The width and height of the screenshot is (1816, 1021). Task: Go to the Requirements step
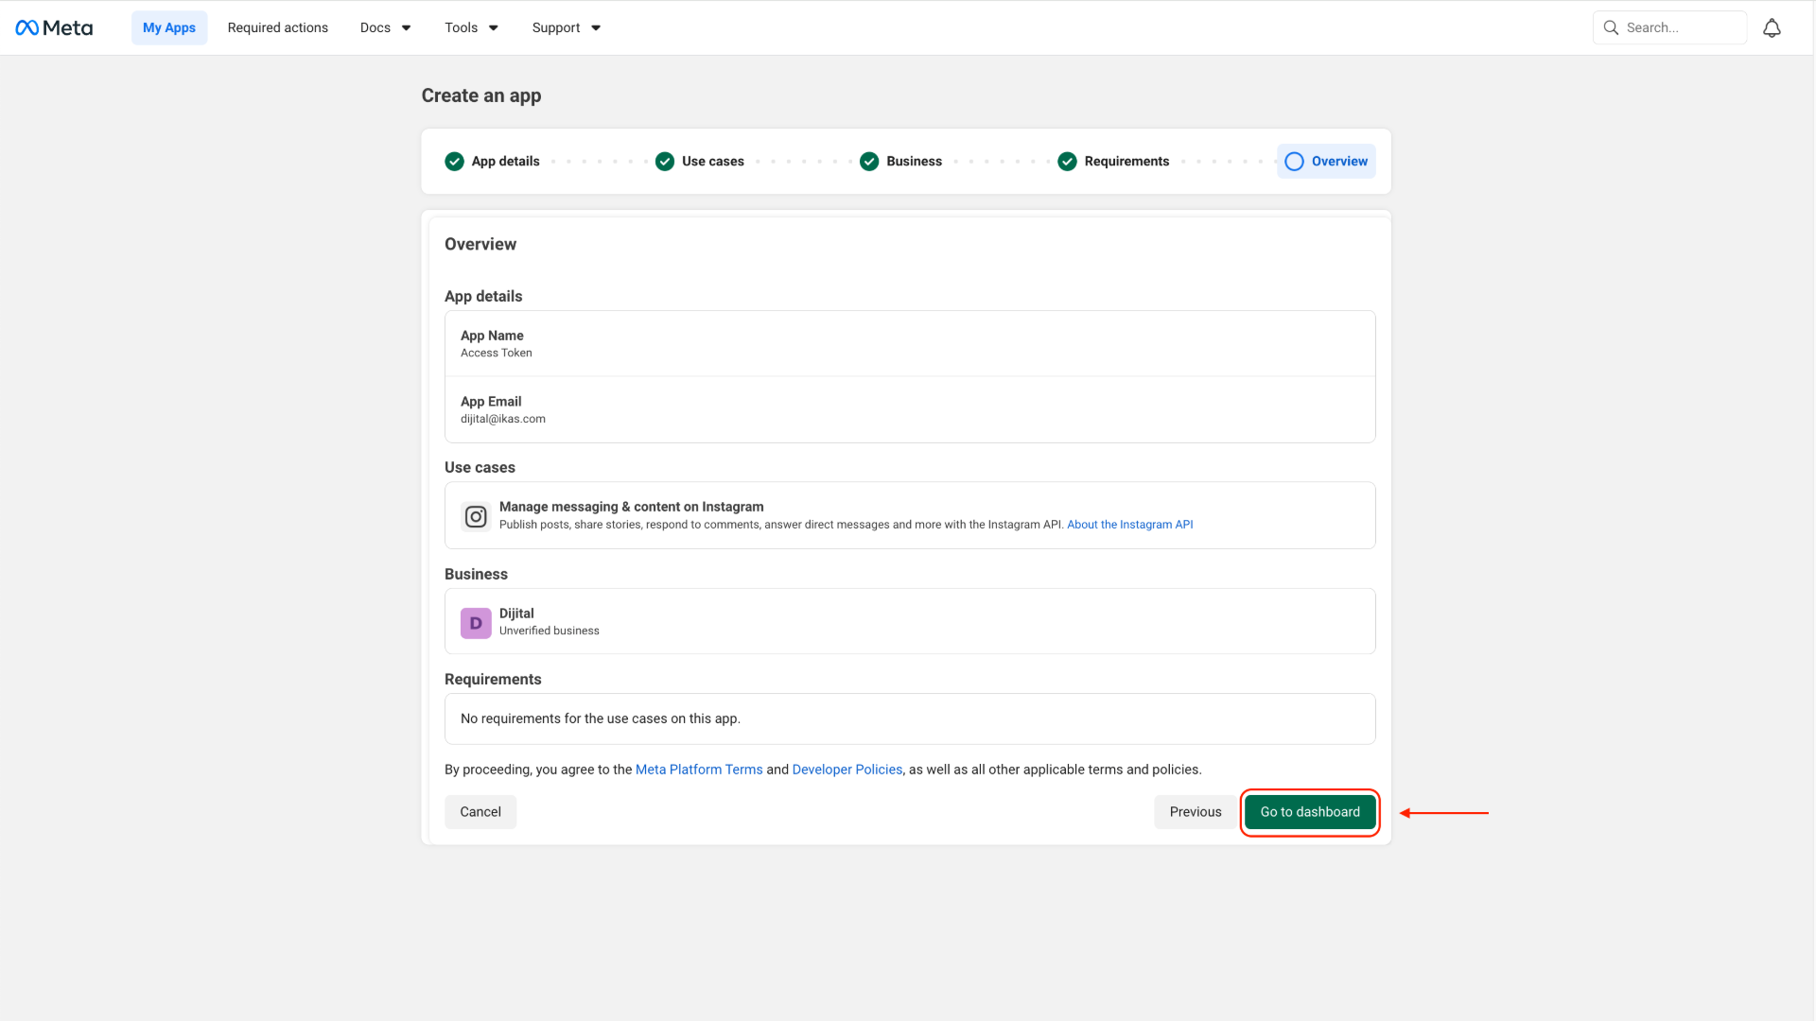click(x=1114, y=162)
